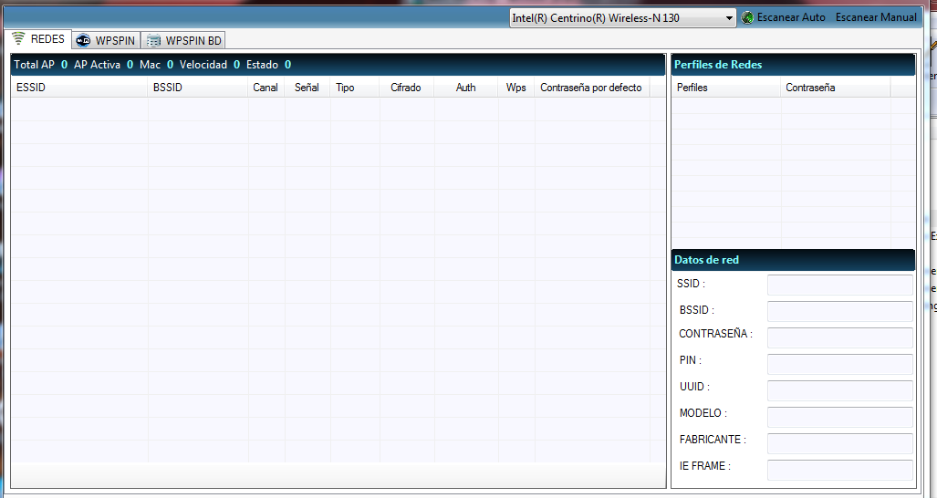Image resolution: width=937 pixels, height=498 pixels.
Task: Open the WPSPIN BD tab
Action: click(184, 40)
